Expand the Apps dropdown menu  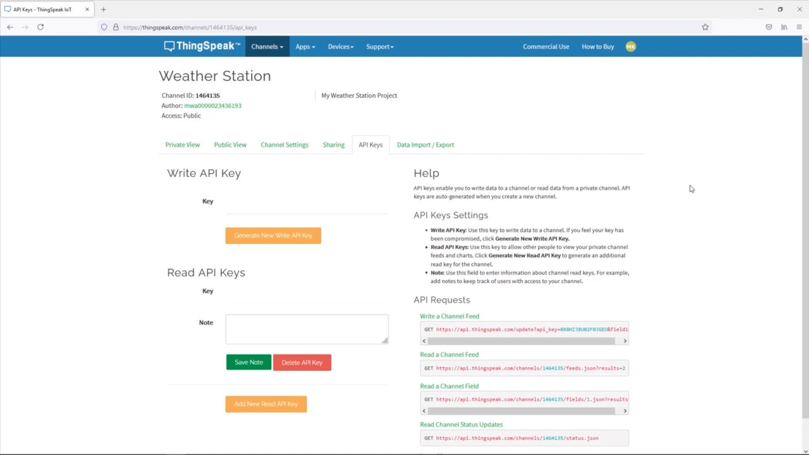(x=305, y=47)
